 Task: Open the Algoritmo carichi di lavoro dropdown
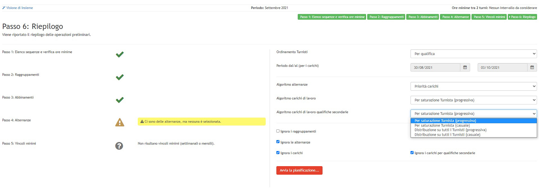pyautogui.click(x=473, y=100)
